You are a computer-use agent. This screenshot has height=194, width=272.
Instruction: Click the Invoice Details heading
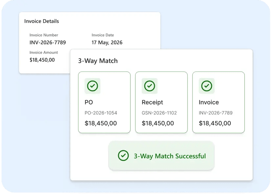[x=42, y=21]
